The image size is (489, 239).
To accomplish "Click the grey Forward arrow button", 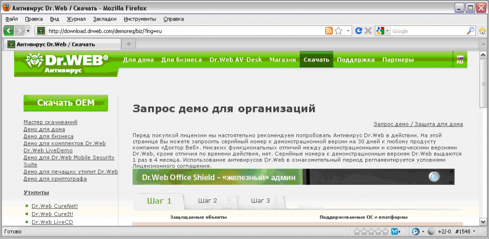I will (x=20, y=31).
